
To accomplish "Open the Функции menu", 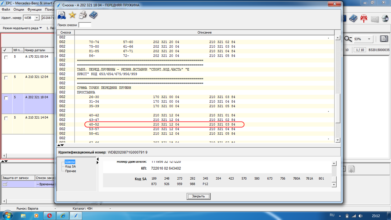I will point(35,9).
